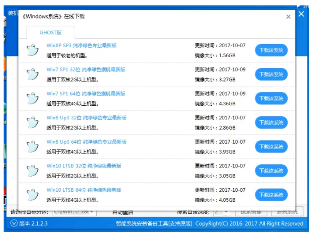This screenshot has height=235, width=312.
Task: Download the Win10 LTSB 64位 system
Action: [x=271, y=195]
